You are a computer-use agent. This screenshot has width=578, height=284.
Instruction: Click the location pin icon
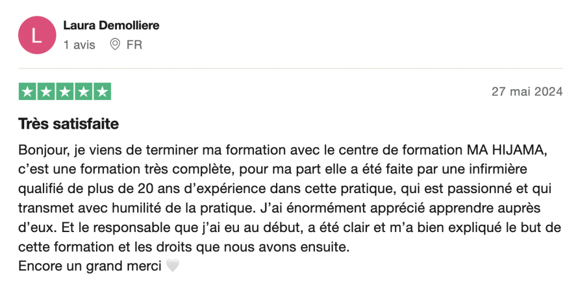[x=115, y=44]
